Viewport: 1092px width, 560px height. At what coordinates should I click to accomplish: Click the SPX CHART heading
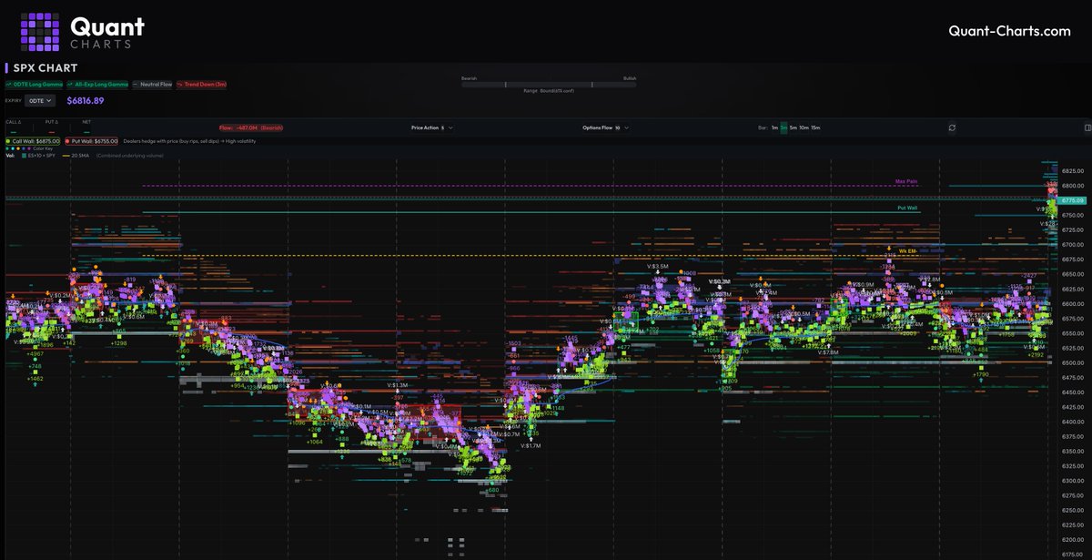pyautogui.click(x=45, y=68)
